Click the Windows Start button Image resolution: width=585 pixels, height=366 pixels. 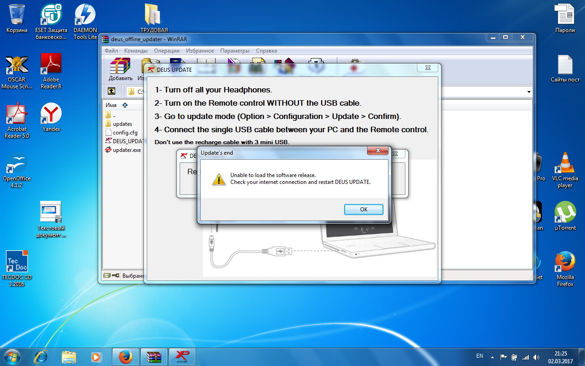coord(12,356)
